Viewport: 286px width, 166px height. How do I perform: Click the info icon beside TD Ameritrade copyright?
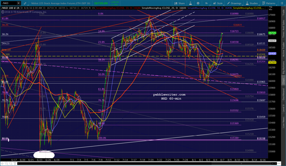[x=3, y=12]
